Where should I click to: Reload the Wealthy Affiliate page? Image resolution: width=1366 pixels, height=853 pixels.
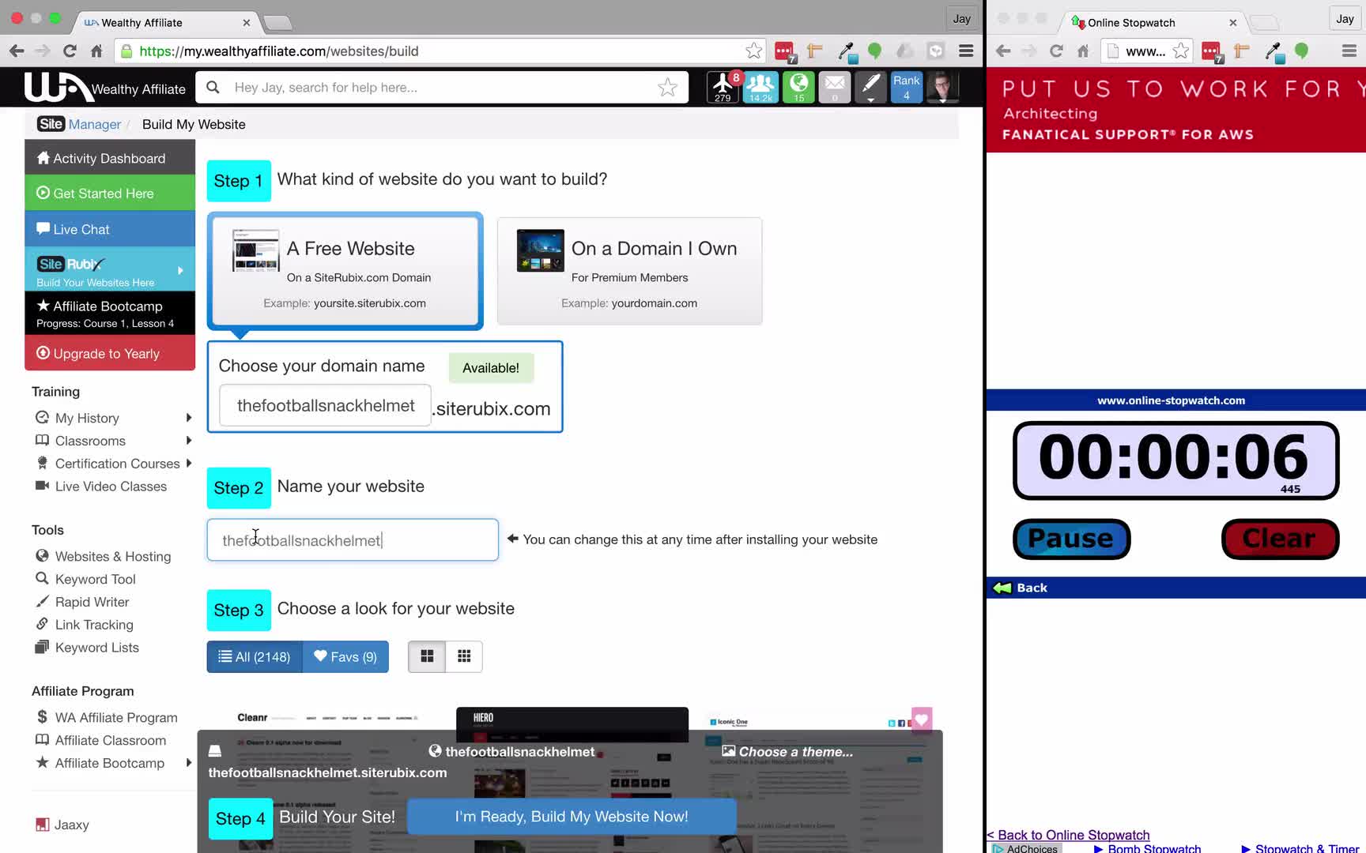click(x=70, y=51)
